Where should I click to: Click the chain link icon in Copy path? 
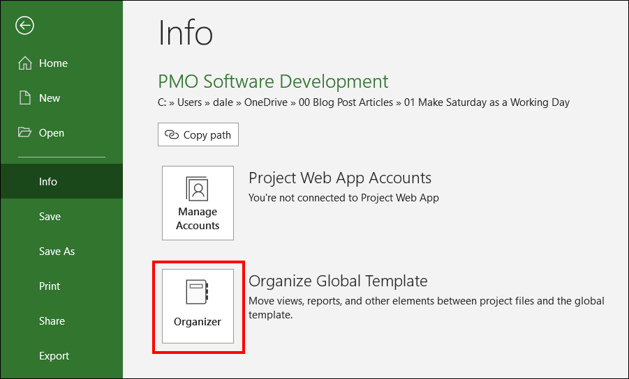172,135
